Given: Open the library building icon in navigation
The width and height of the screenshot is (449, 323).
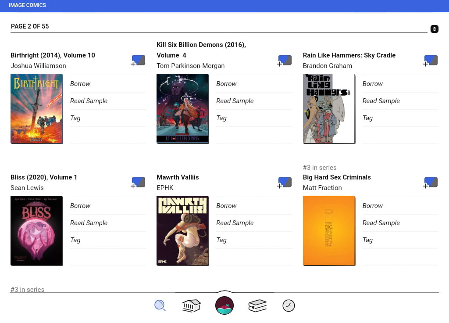Looking at the screenshot, I should click(191, 305).
